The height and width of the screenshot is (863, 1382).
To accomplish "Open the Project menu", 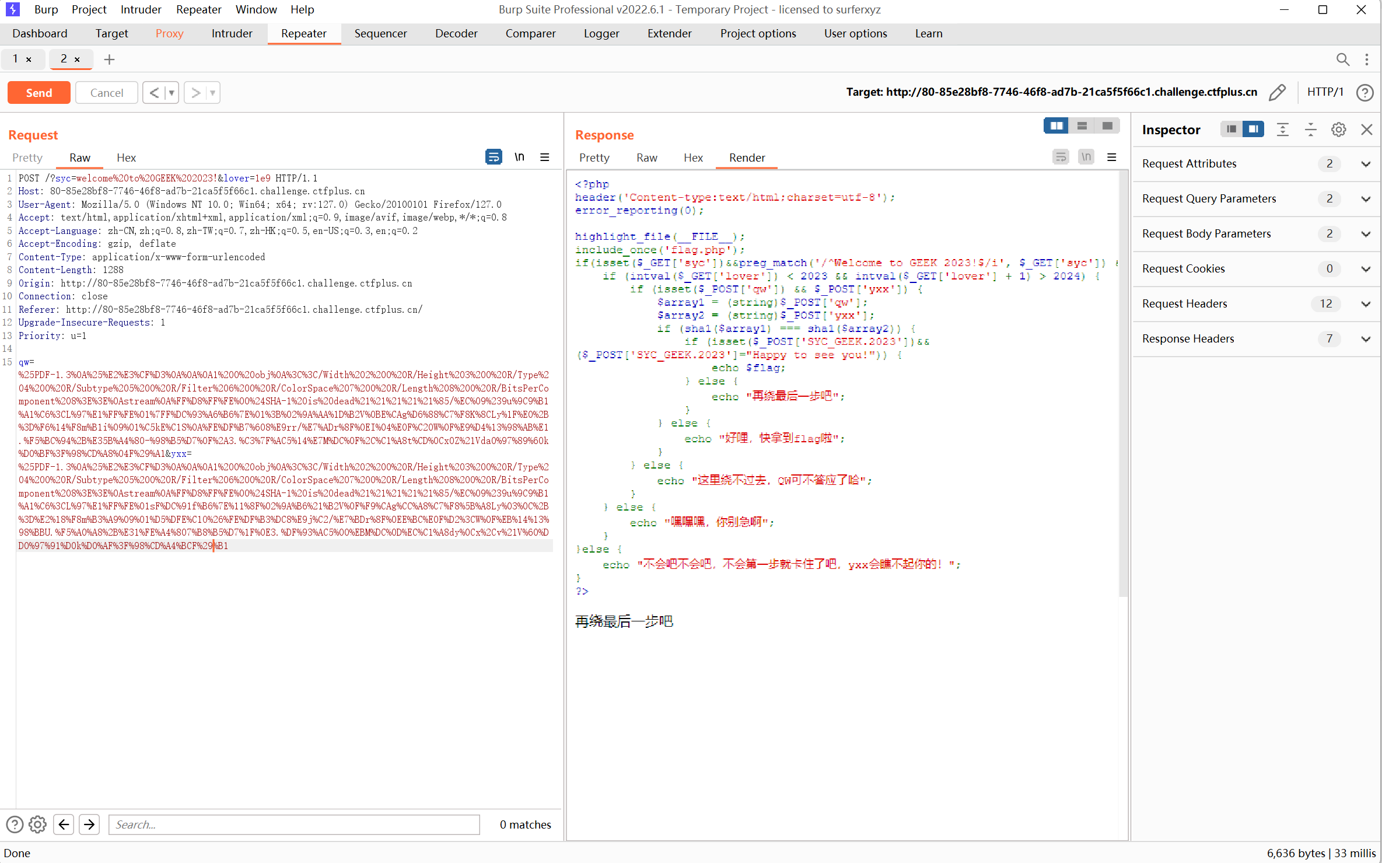I will click(x=89, y=9).
